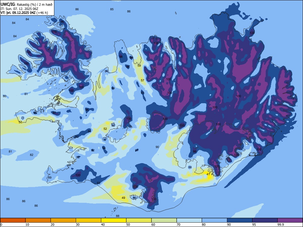The width and height of the screenshot is (303, 227).
Task: Click the dark blue 90–95 legend swatch
Action: [240, 220]
